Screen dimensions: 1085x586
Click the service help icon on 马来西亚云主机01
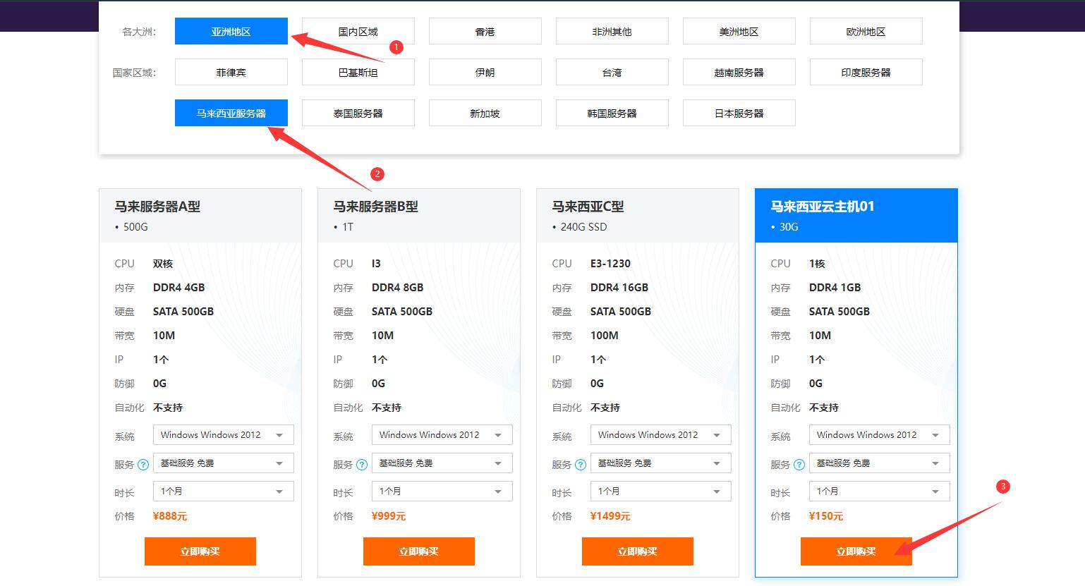799,465
